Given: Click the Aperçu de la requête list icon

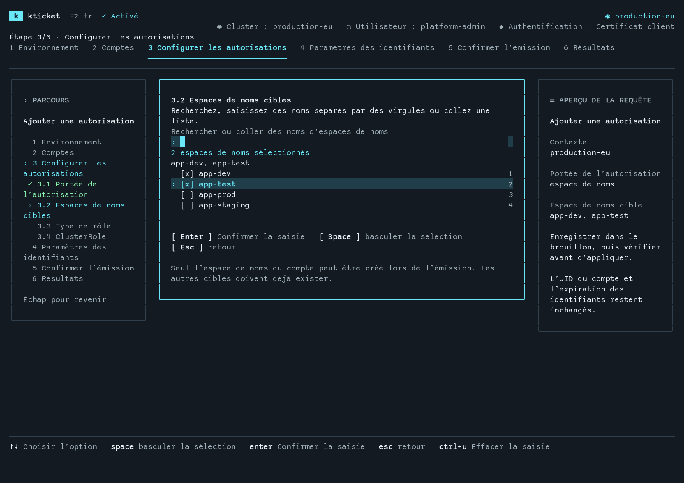Looking at the screenshot, I should click(x=552, y=100).
